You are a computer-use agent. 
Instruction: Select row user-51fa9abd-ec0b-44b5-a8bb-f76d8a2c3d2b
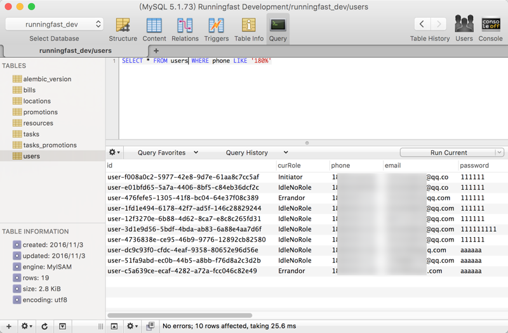click(307, 261)
